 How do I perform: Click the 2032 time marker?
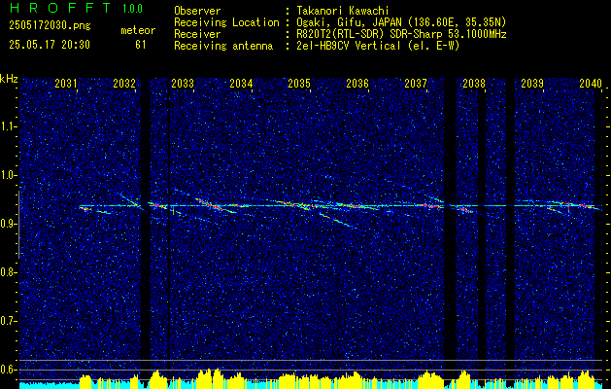(124, 84)
